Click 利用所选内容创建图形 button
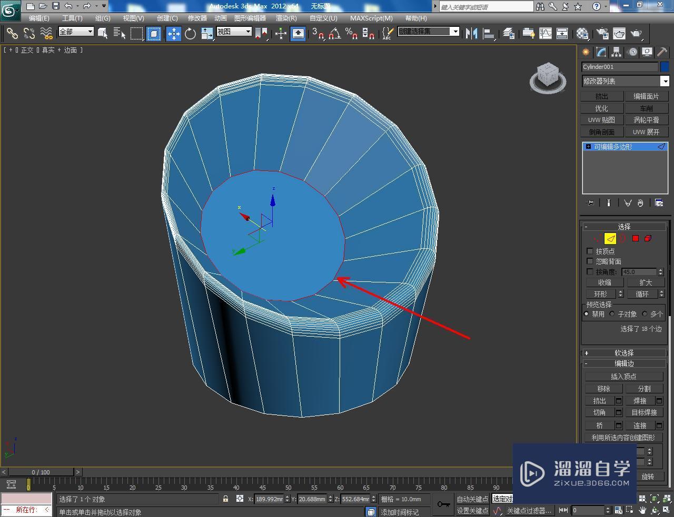This screenshot has width=674, height=517. (x=624, y=438)
